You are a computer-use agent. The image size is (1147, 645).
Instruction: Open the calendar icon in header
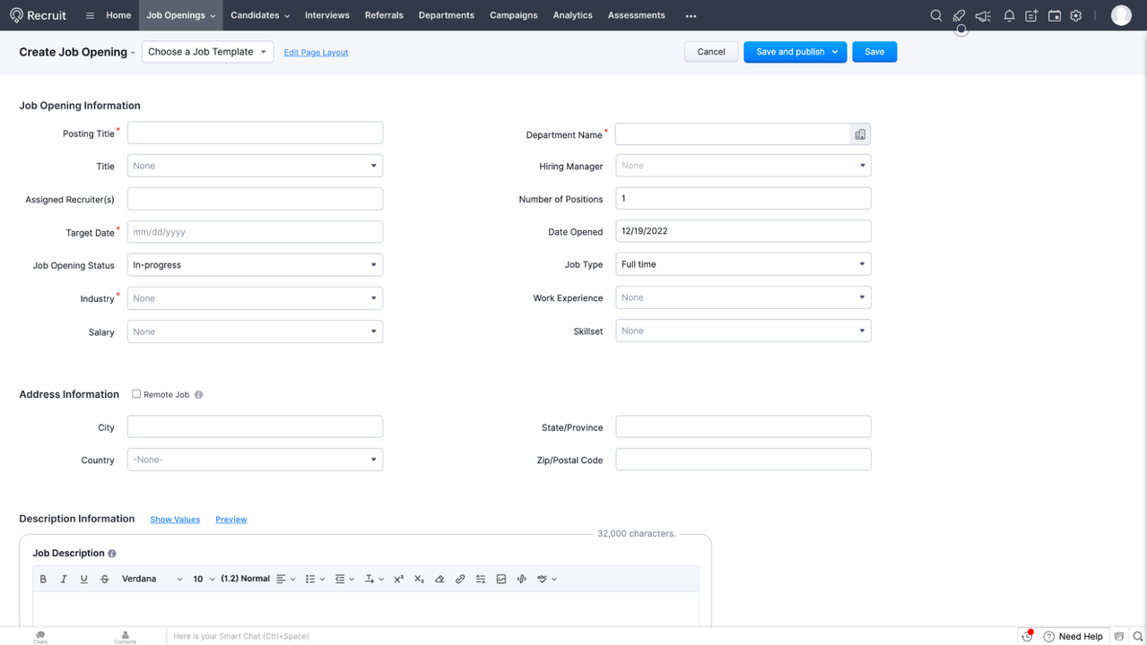[1055, 15]
